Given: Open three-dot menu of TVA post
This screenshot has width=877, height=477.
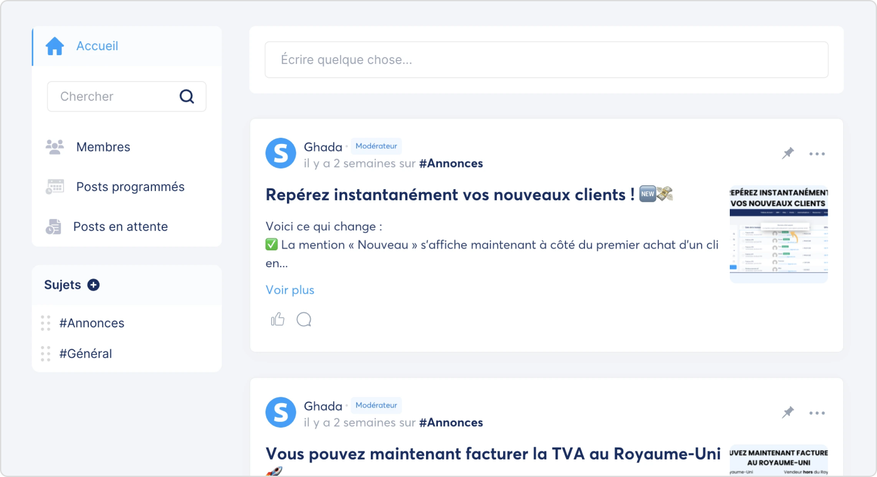Looking at the screenshot, I should coord(817,413).
